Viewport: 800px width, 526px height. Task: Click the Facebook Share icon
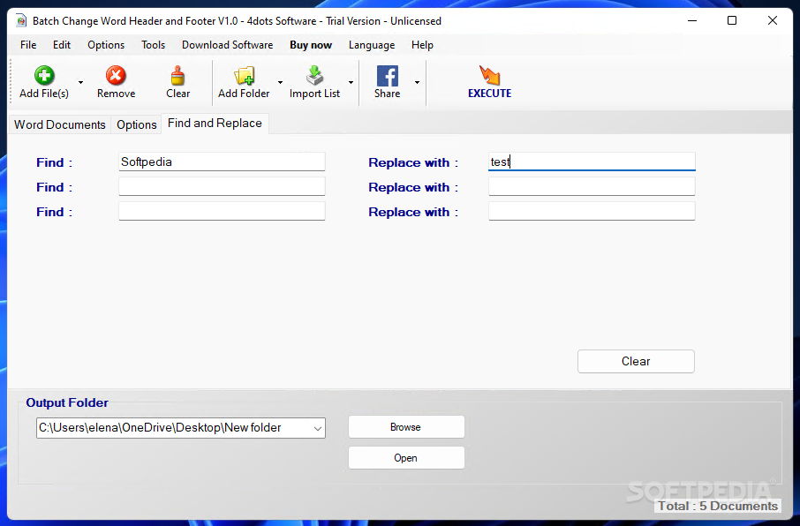388,76
